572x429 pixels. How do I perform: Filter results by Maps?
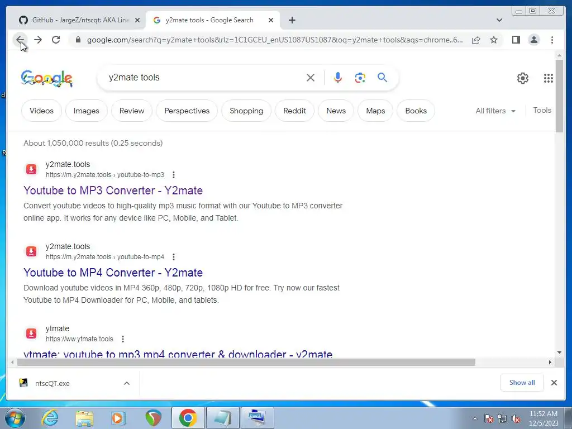coord(375,111)
